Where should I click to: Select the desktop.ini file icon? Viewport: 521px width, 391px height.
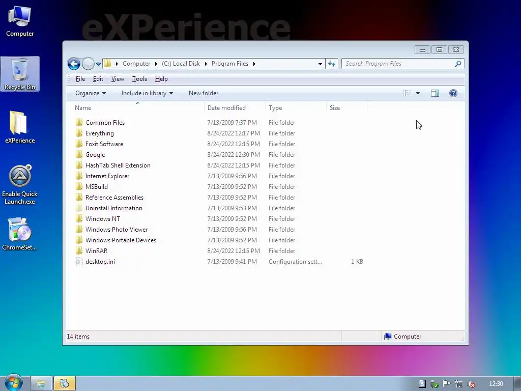pyautogui.click(x=79, y=261)
